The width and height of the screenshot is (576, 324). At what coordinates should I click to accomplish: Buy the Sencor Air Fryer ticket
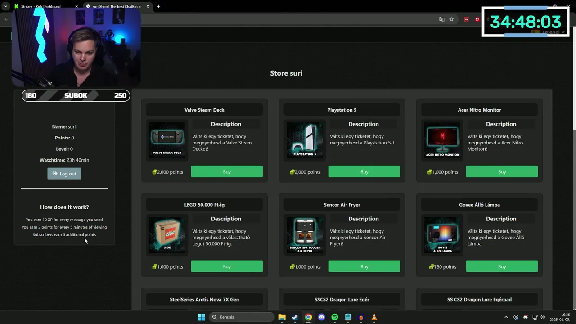point(364,266)
